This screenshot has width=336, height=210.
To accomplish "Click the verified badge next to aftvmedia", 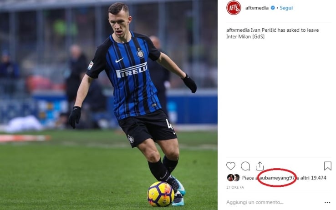I will (273, 8).
